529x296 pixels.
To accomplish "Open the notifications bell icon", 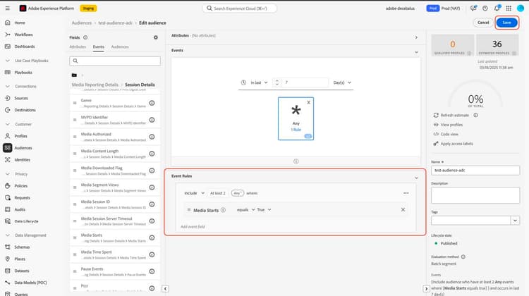I will (x=497, y=8).
